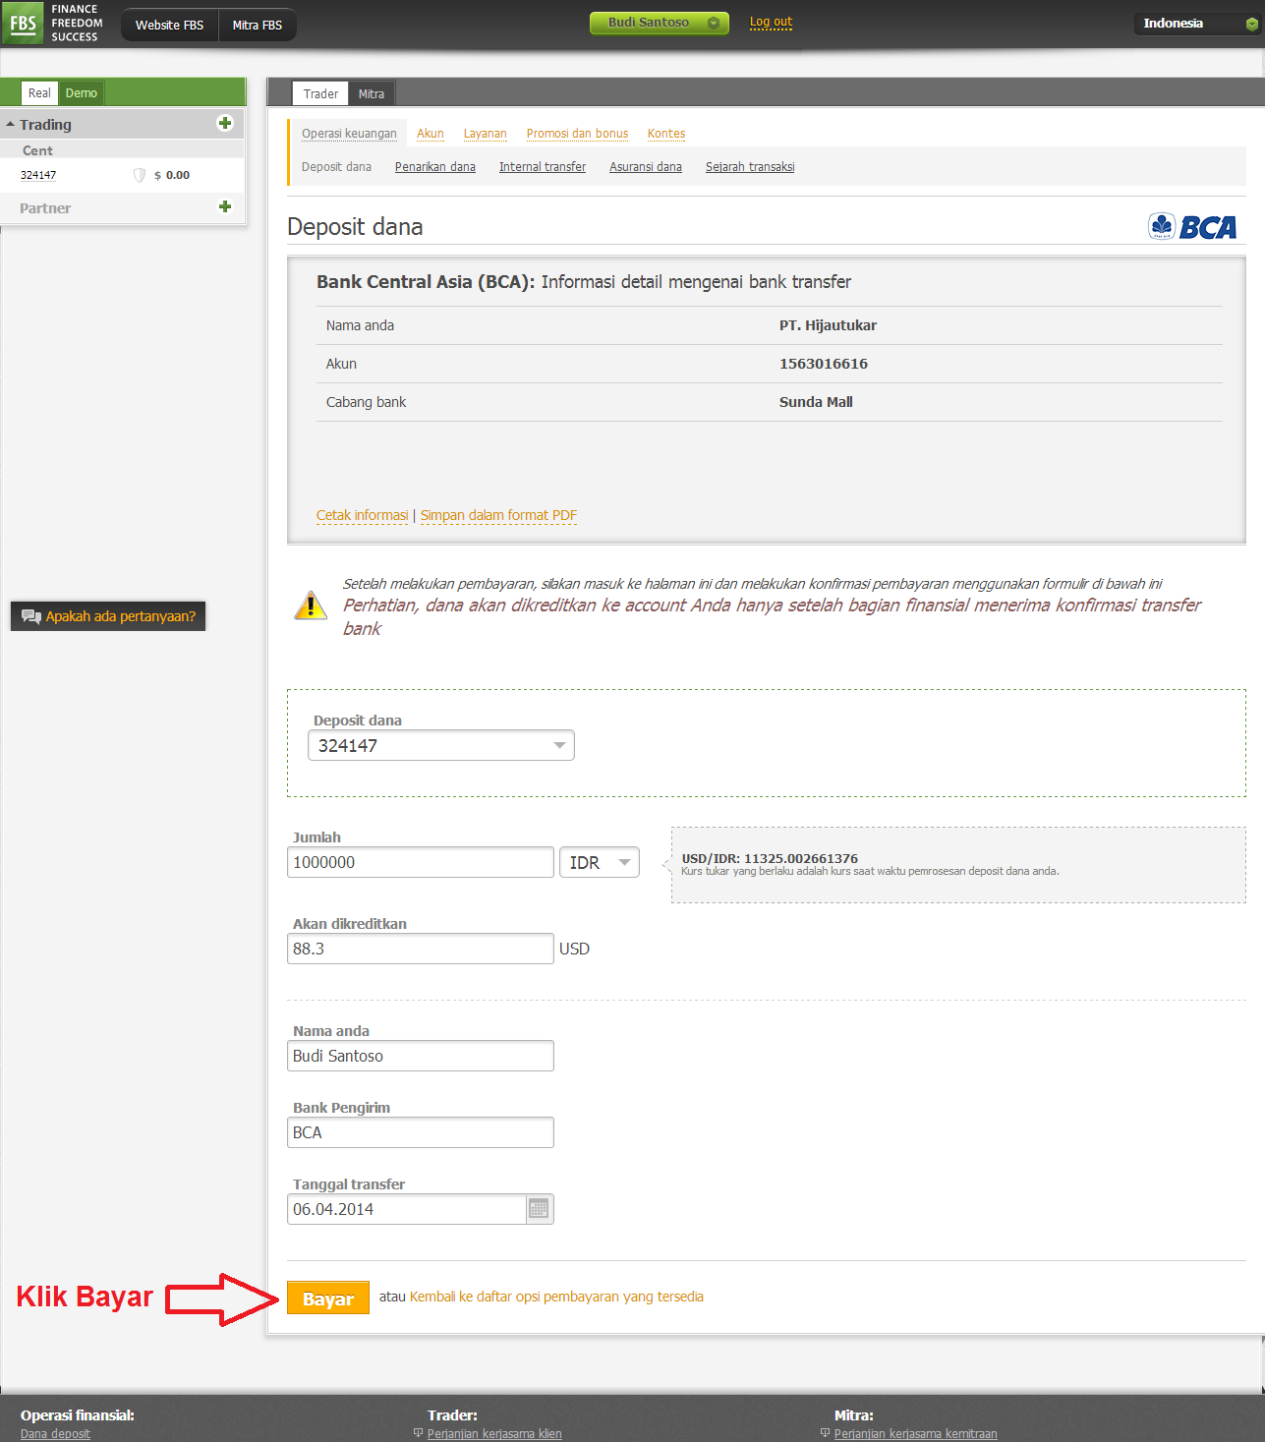Return via Kembali ke daftar opsi pembayaran link
This screenshot has width=1265, height=1442.
click(x=556, y=1297)
